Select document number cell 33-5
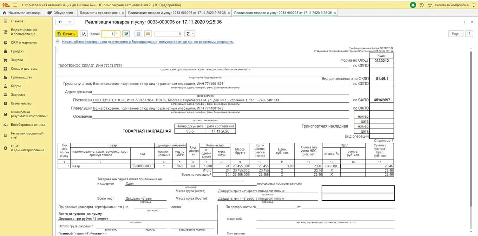The height and width of the screenshot is (236, 478). (190, 131)
